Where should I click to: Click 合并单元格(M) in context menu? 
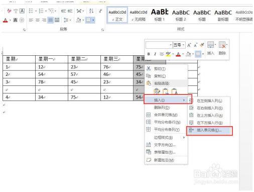pos(166,115)
